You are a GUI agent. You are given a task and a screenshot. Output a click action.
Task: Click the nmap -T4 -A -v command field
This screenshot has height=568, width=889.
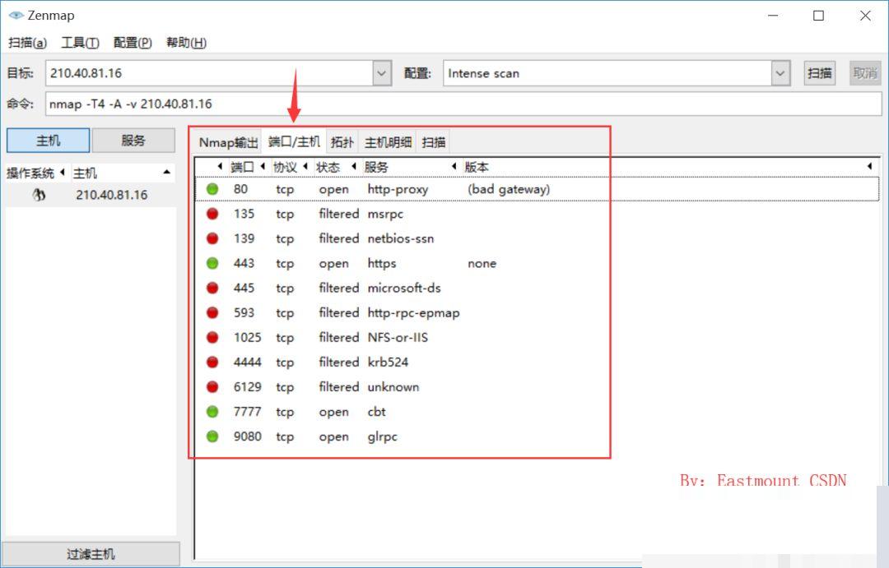pyautogui.click(x=463, y=104)
